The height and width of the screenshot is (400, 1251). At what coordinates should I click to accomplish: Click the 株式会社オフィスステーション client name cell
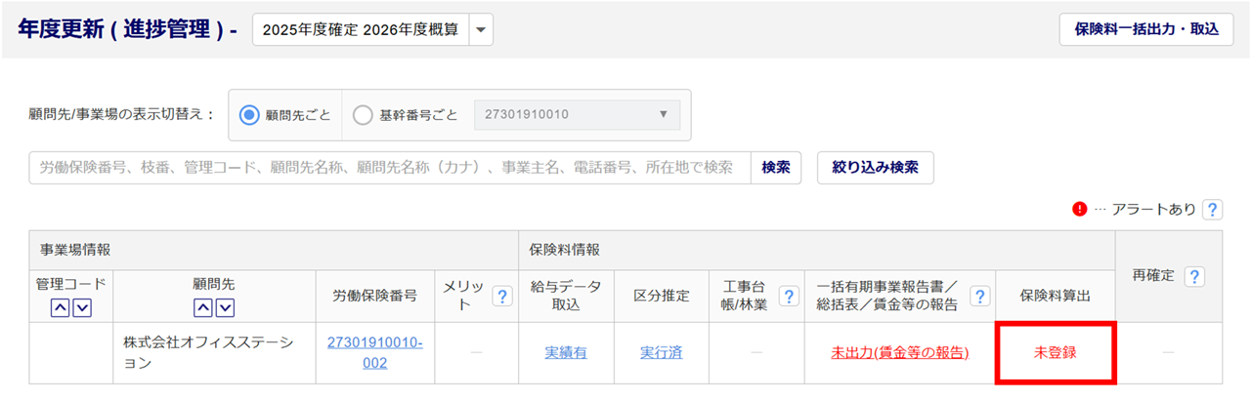(215, 353)
